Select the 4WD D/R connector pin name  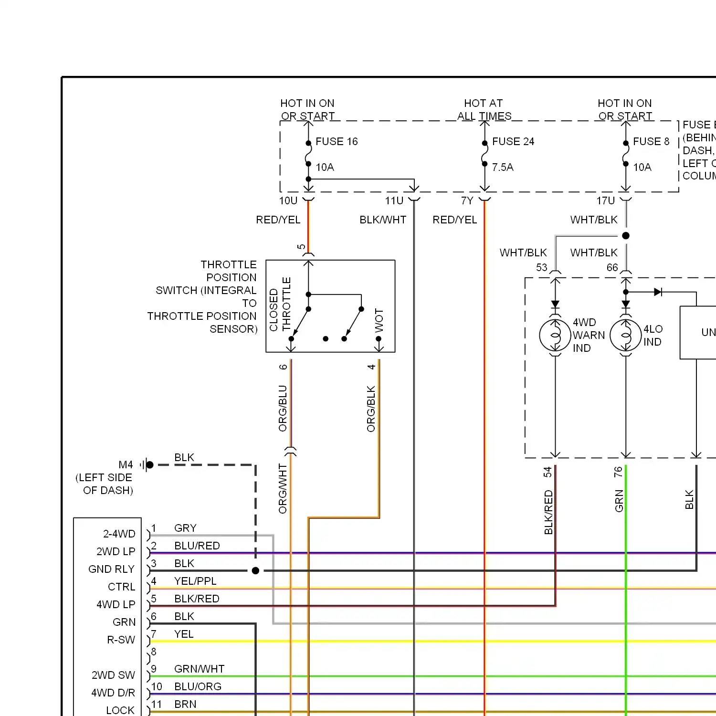point(113,693)
